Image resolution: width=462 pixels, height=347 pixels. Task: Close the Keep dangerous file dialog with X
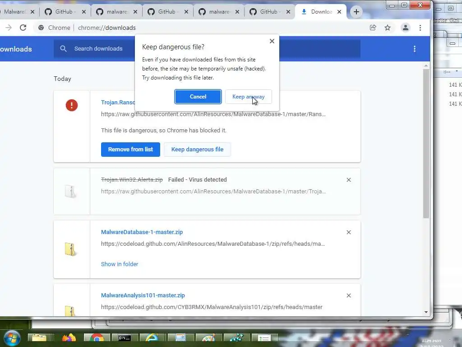pyautogui.click(x=272, y=41)
